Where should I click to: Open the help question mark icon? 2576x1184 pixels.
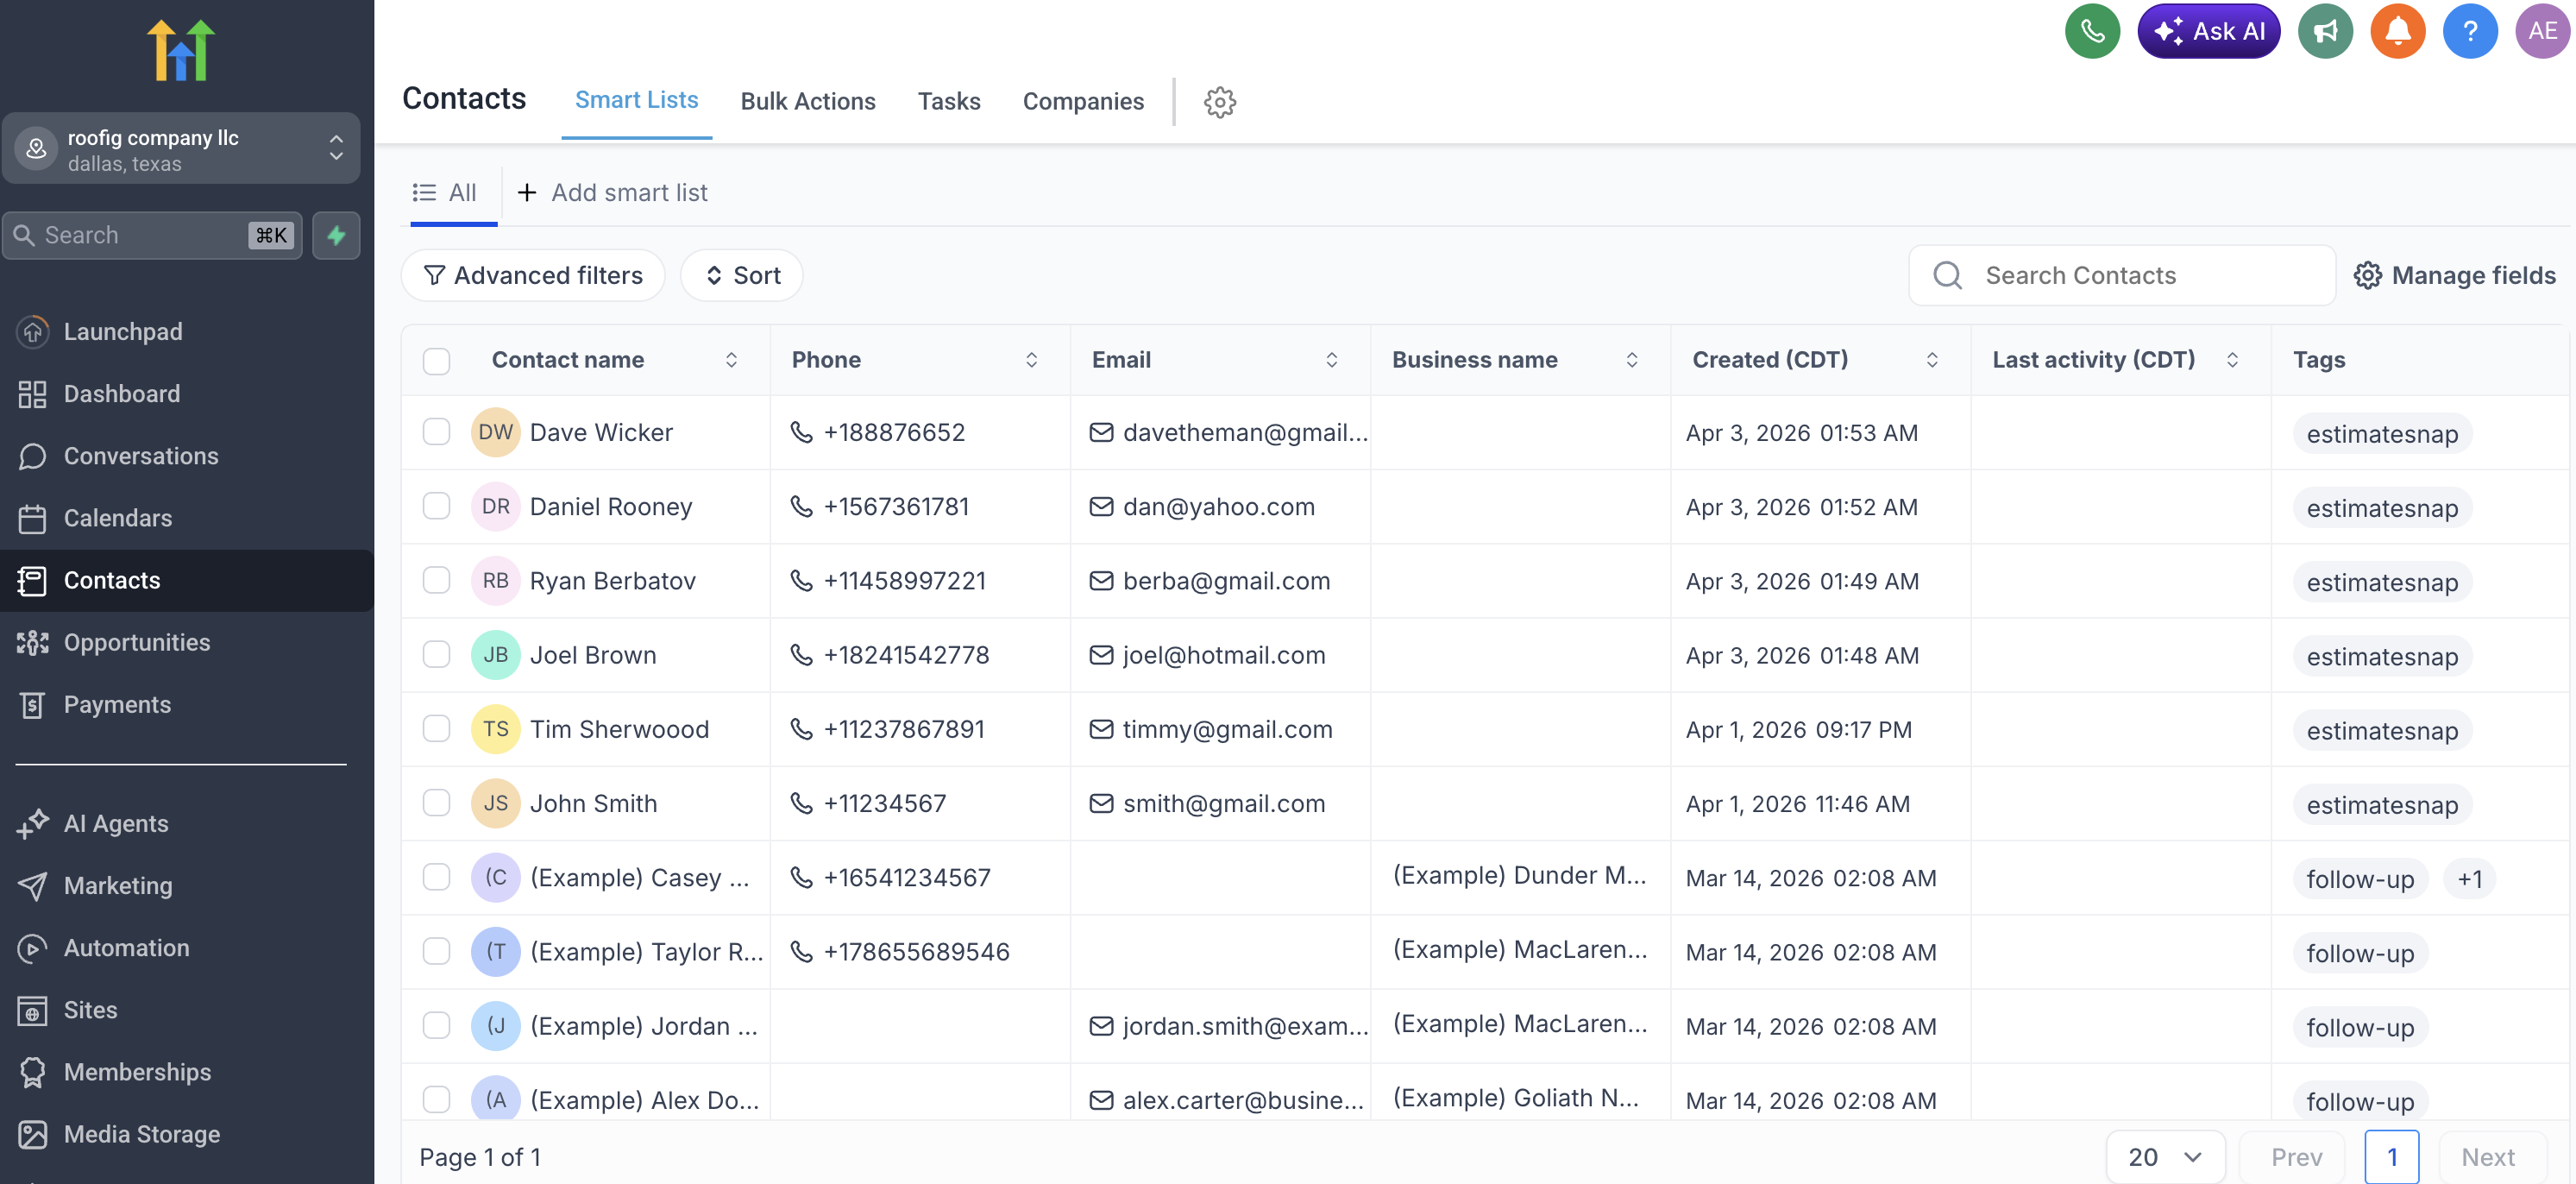click(x=2470, y=31)
